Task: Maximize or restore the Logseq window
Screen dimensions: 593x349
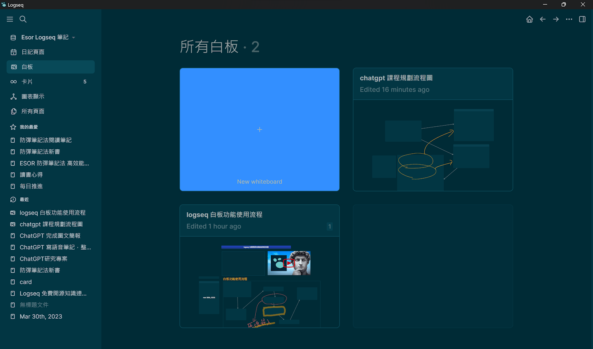Action: [564, 5]
